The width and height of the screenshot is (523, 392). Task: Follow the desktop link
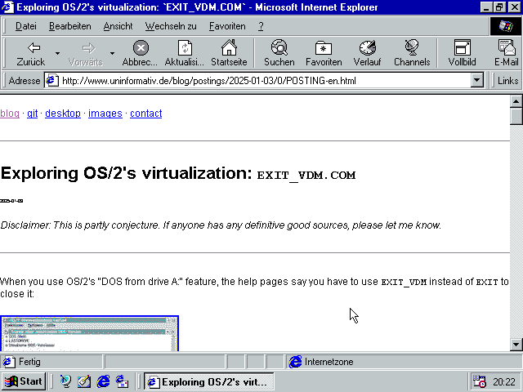pyautogui.click(x=63, y=114)
